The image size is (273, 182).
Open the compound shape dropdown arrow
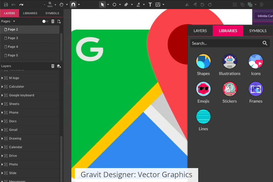(x=256, y=5)
